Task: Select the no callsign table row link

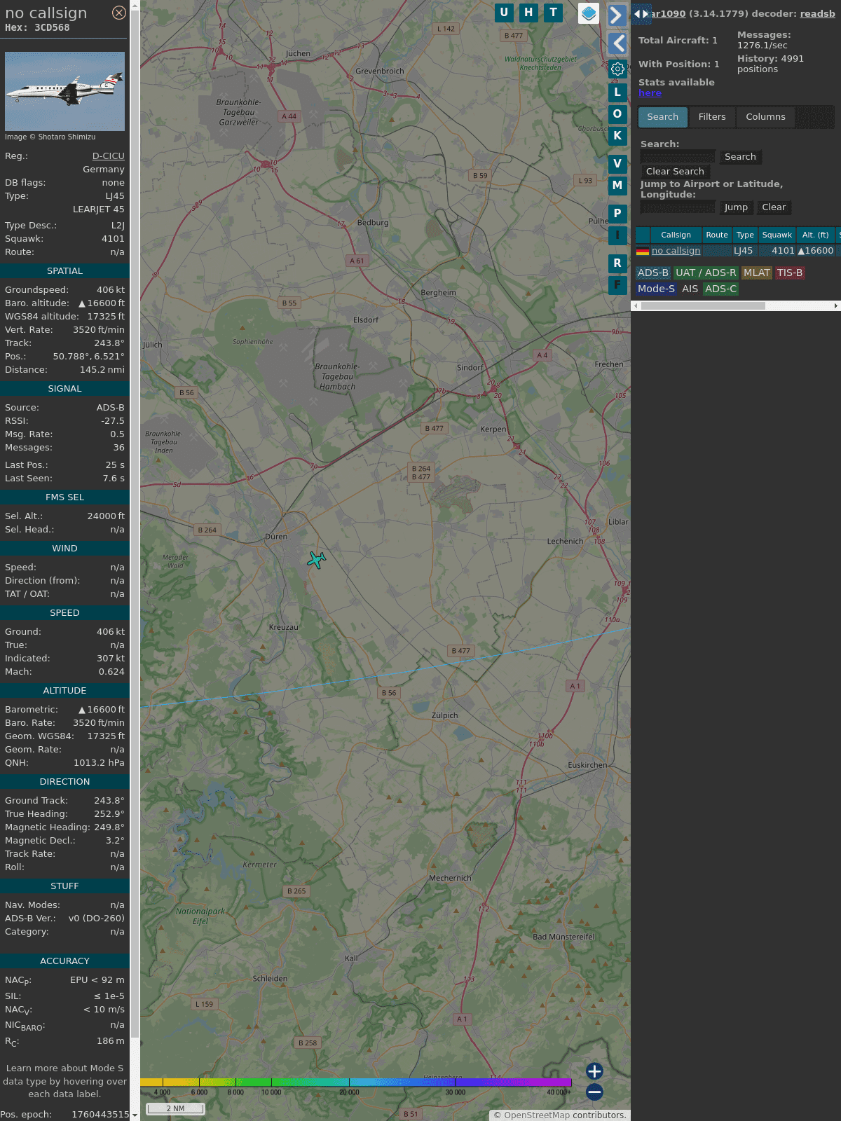Action: pyautogui.click(x=676, y=251)
